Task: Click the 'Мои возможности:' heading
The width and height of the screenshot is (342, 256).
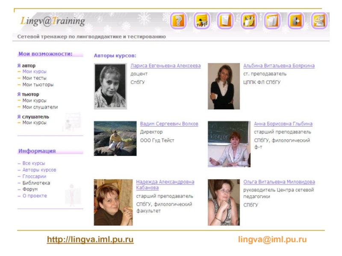Action: 45,54
